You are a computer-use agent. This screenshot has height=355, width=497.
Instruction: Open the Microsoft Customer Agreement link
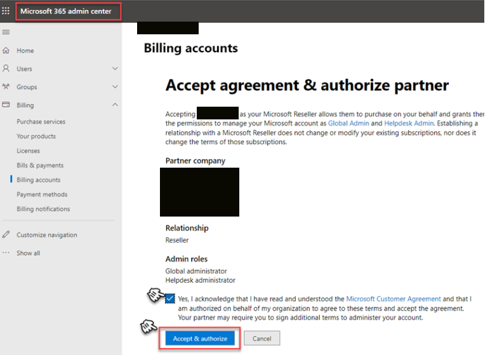coord(393,298)
